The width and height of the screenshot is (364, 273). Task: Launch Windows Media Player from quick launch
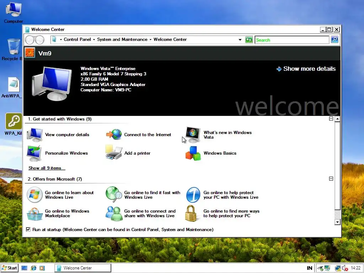click(x=42, y=268)
